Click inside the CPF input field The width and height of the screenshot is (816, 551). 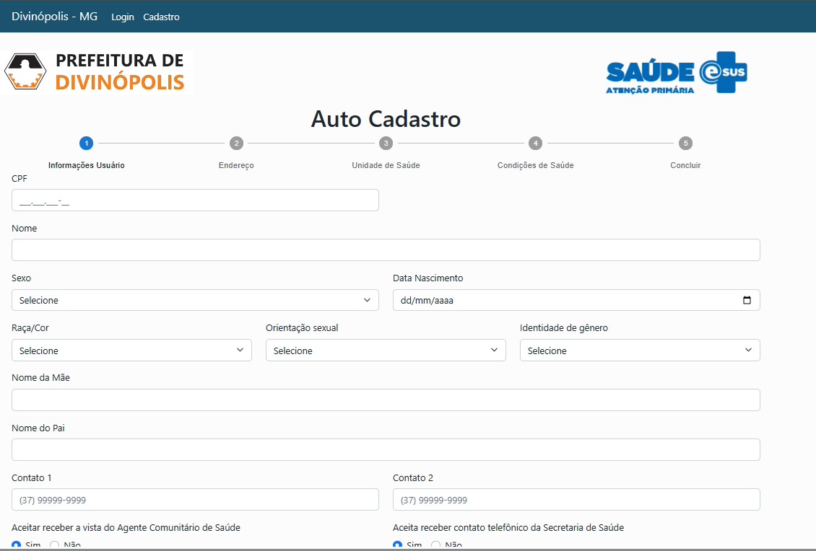point(195,200)
